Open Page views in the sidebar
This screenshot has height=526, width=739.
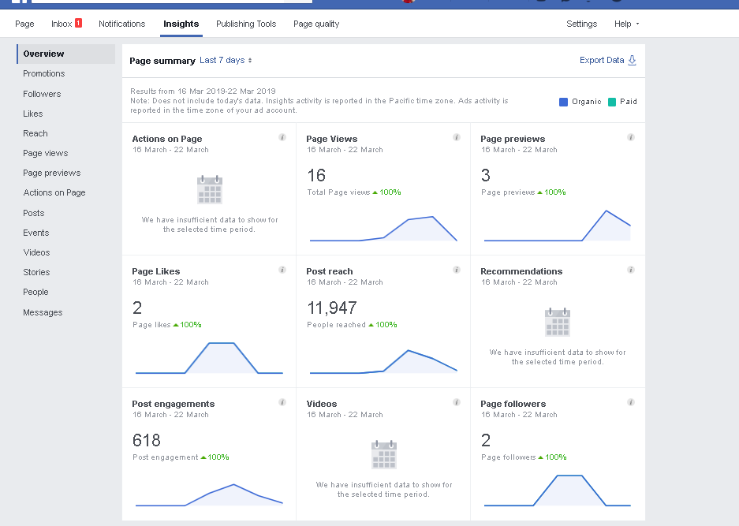(x=46, y=153)
